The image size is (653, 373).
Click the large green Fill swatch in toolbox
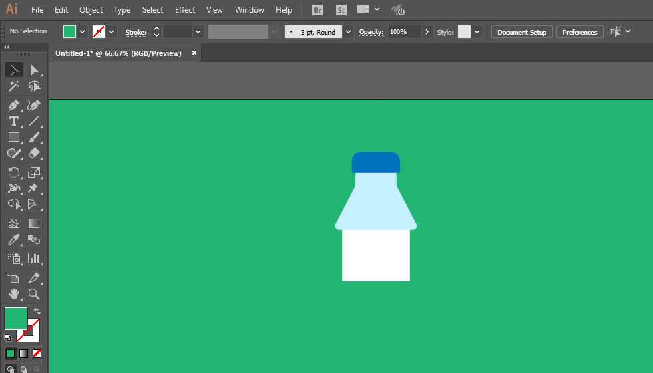(x=16, y=318)
